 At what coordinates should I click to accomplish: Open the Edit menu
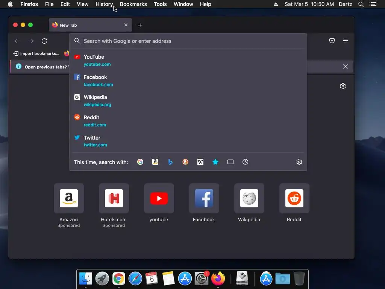pos(65,4)
